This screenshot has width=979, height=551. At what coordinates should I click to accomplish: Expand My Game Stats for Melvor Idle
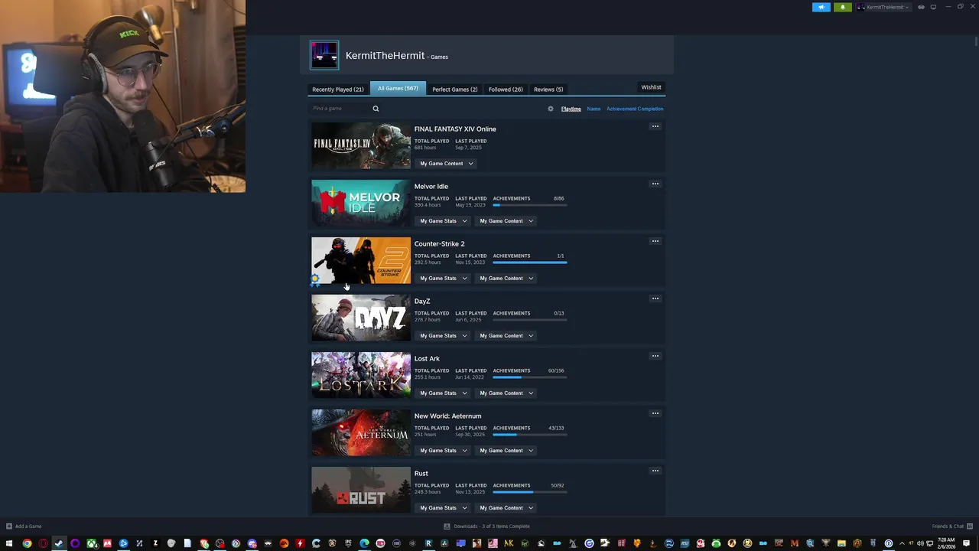443,221
